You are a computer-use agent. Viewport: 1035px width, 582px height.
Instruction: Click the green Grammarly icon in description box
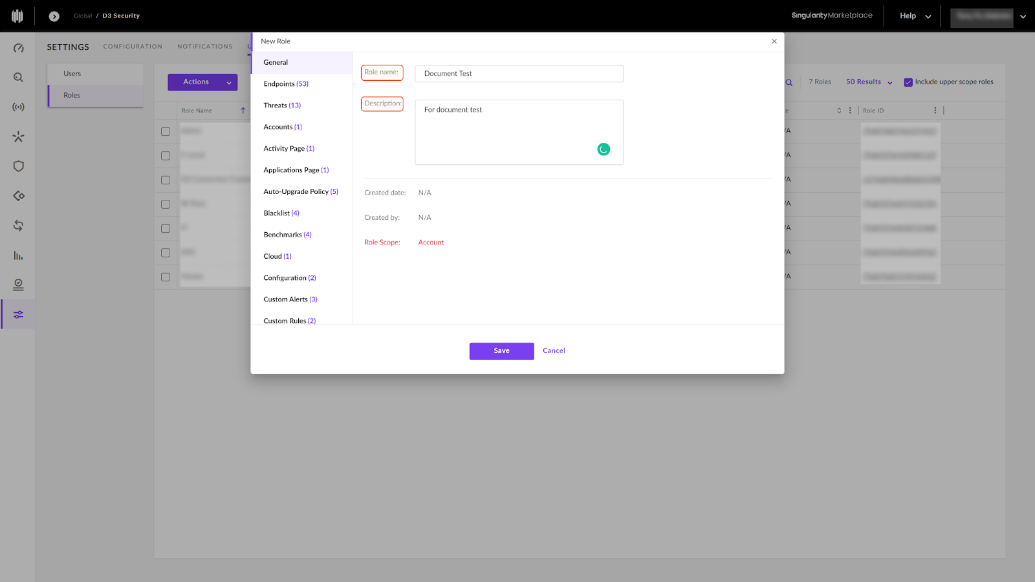(x=604, y=149)
